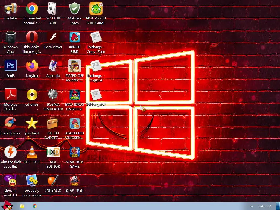Select the 'loldongs - Copy.txt' file
The height and width of the screenshot is (210, 280).
tap(96, 66)
